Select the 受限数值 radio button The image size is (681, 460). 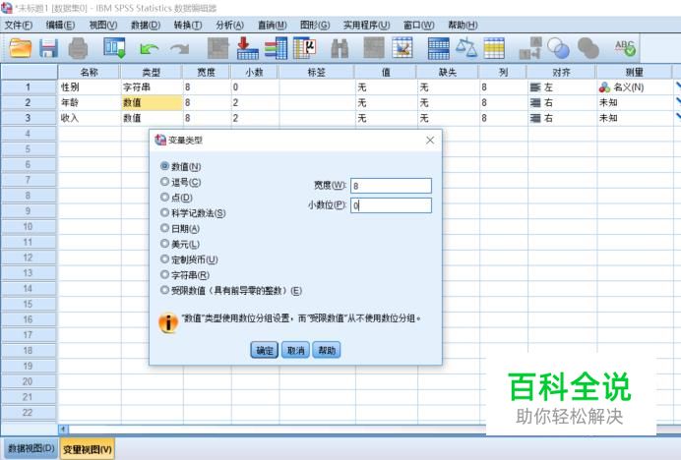coord(164,290)
